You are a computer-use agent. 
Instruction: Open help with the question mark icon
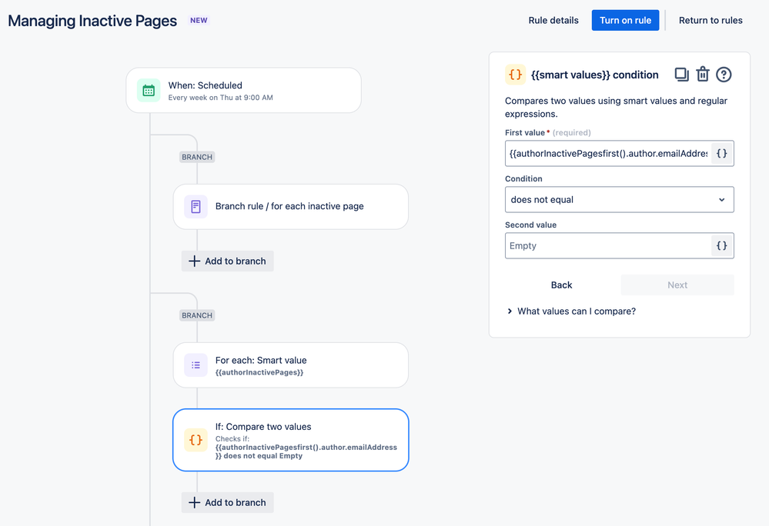pos(724,75)
